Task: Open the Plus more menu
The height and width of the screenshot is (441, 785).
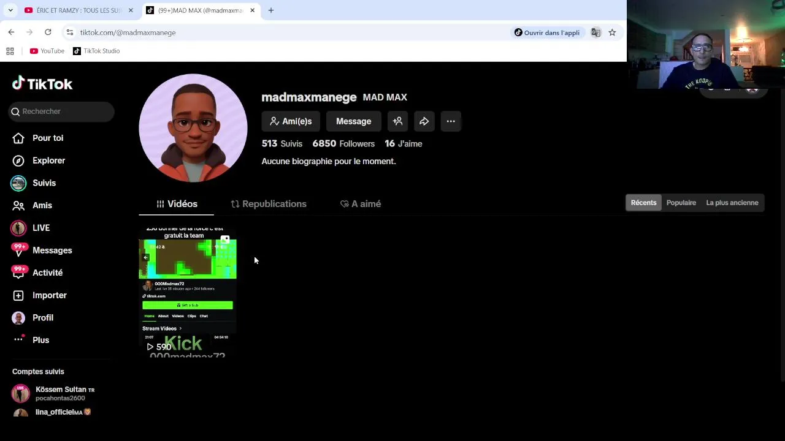Action: pyautogui.click(x=31, y=340)
